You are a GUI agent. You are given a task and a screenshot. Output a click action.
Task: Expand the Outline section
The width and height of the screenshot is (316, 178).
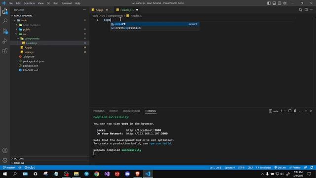coord(19,159)
